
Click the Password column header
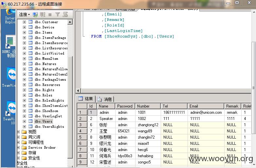(x=125, y=106)
